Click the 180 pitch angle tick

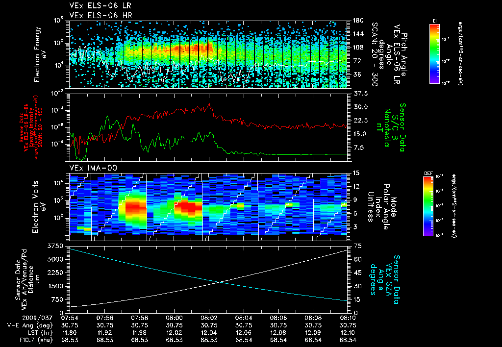pos(358,21)
